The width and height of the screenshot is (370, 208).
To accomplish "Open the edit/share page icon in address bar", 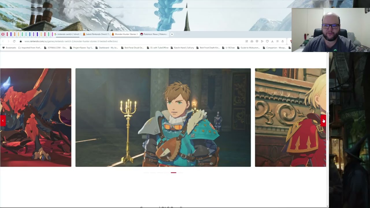I will click(247, 41).
